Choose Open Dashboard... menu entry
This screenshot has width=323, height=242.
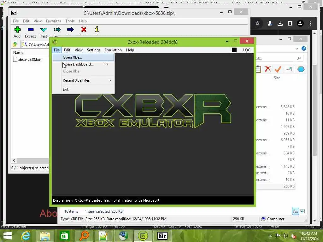click(83, 64)
